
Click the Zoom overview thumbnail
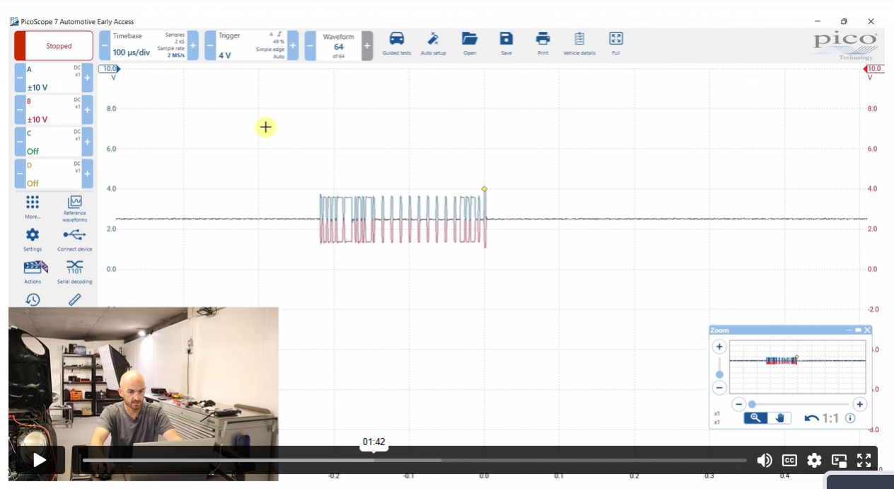click(x=797, y=367)
